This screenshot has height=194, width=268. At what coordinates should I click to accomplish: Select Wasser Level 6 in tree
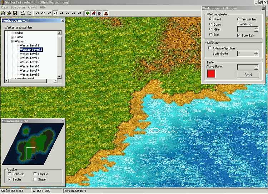coord(29,66)
